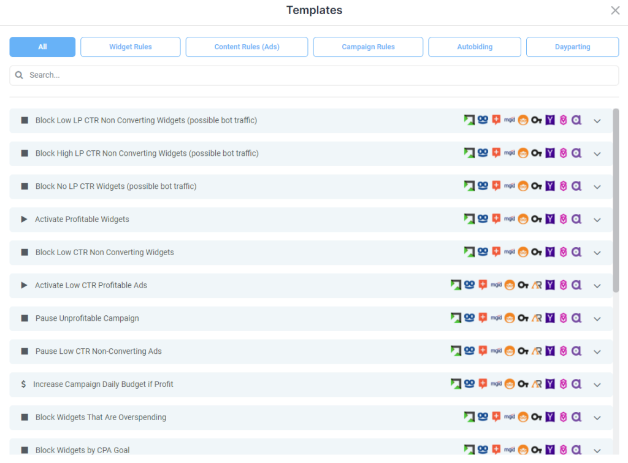Switch to the Widget Rules tab
The width and height of the screenshot is (628, 463).
(x=130, y=47)
